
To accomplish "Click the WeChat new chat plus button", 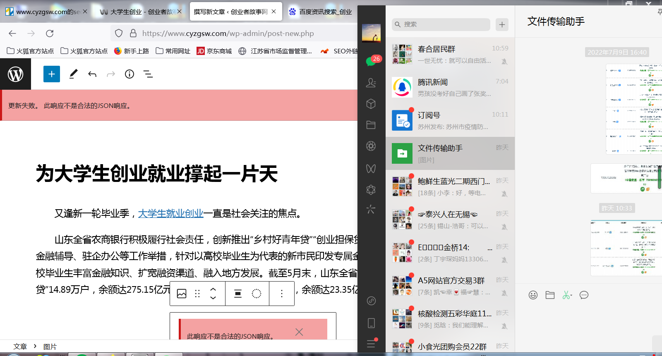I will point(502,24).
